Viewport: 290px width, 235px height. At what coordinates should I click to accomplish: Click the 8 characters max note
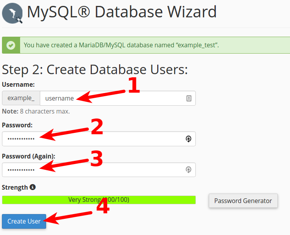pyautogui.click(x=36, y=112)
